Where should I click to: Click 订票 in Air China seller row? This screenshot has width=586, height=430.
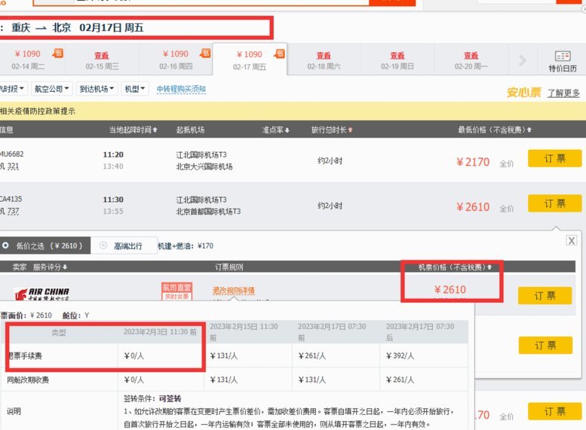click(545, 296)
